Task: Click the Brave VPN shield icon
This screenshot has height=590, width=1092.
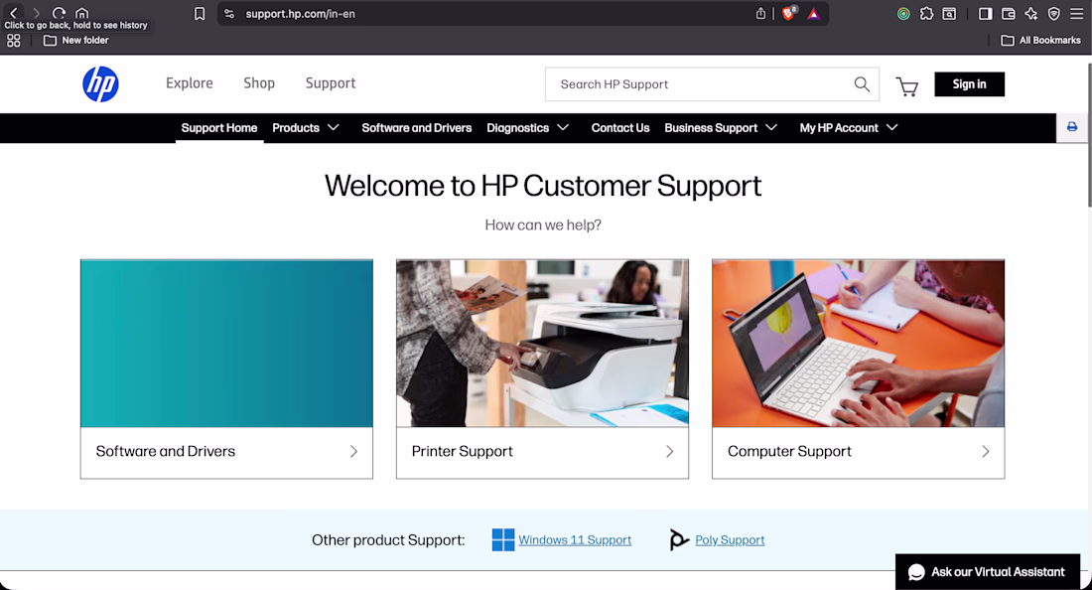Action: point(1053,13)
